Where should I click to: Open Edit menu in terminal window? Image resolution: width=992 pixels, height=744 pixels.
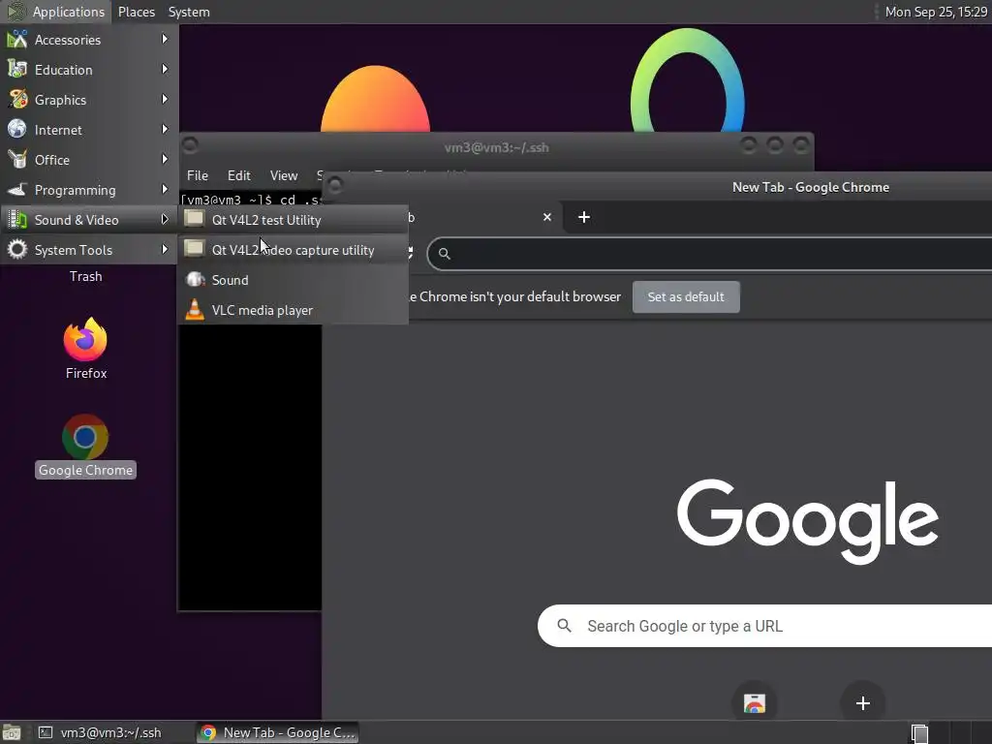pos(239,175)
